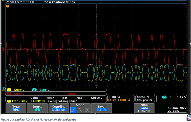
Task: Open the trigger Type Edge menu
Action: [x=16, y=108]
